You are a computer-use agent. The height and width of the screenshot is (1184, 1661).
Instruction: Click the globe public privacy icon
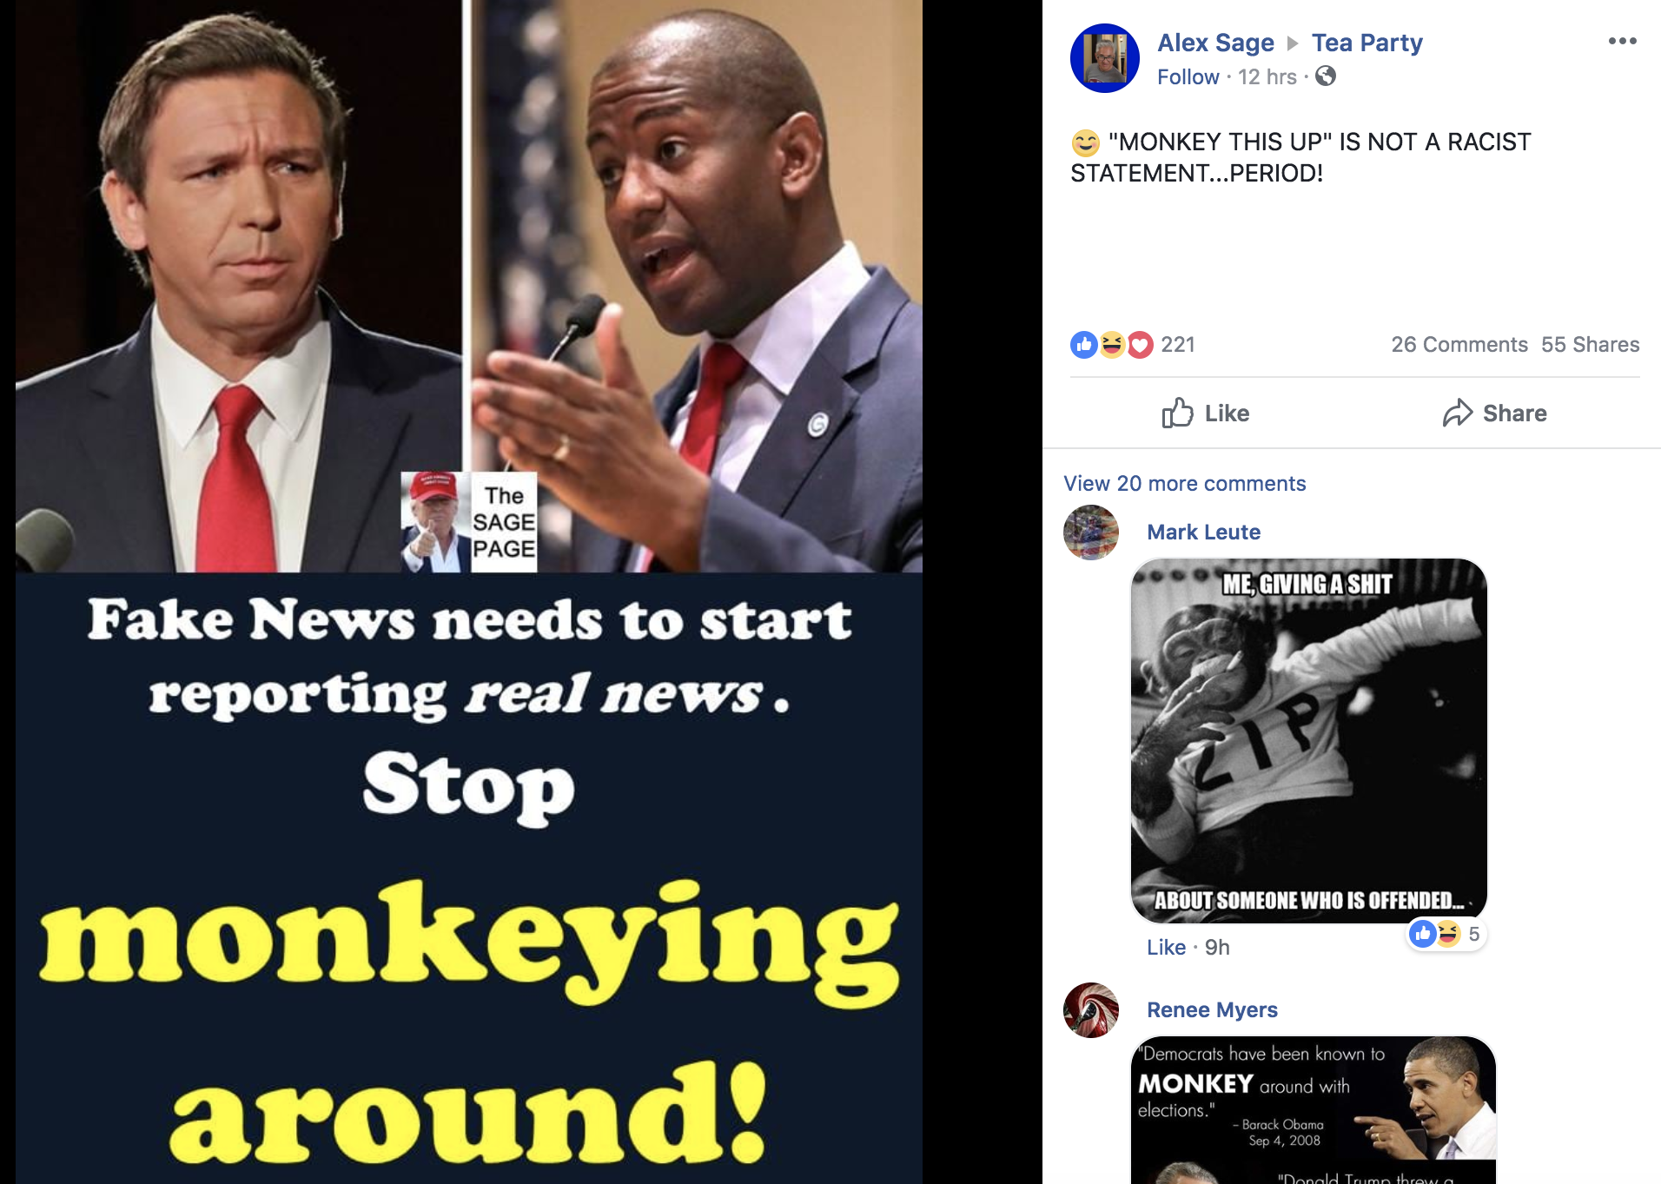click(x=1326, y=76)
